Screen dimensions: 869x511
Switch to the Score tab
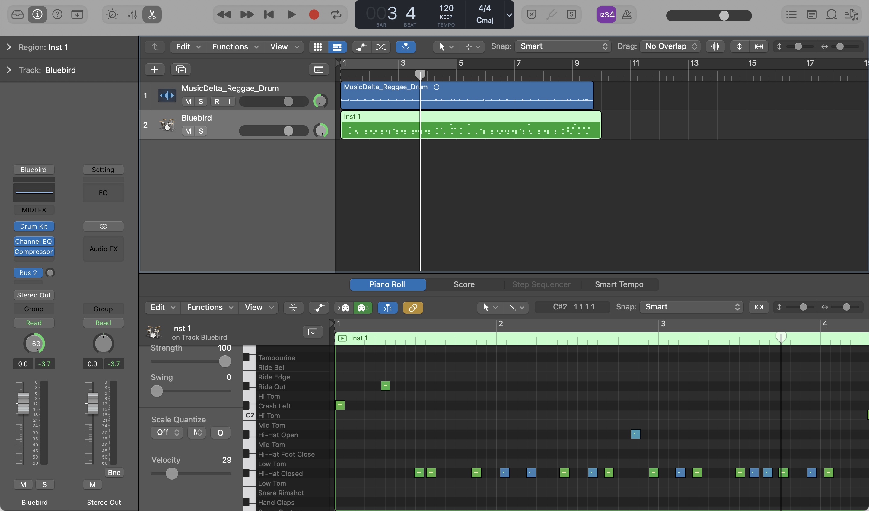(x=464, y=284)
